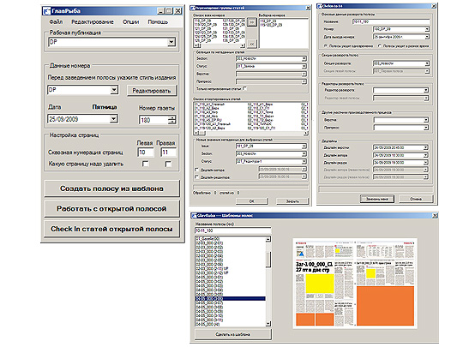The image size is (463, 347).
Task: Click the Название field in spread dialog
Action: click(391, 21)
